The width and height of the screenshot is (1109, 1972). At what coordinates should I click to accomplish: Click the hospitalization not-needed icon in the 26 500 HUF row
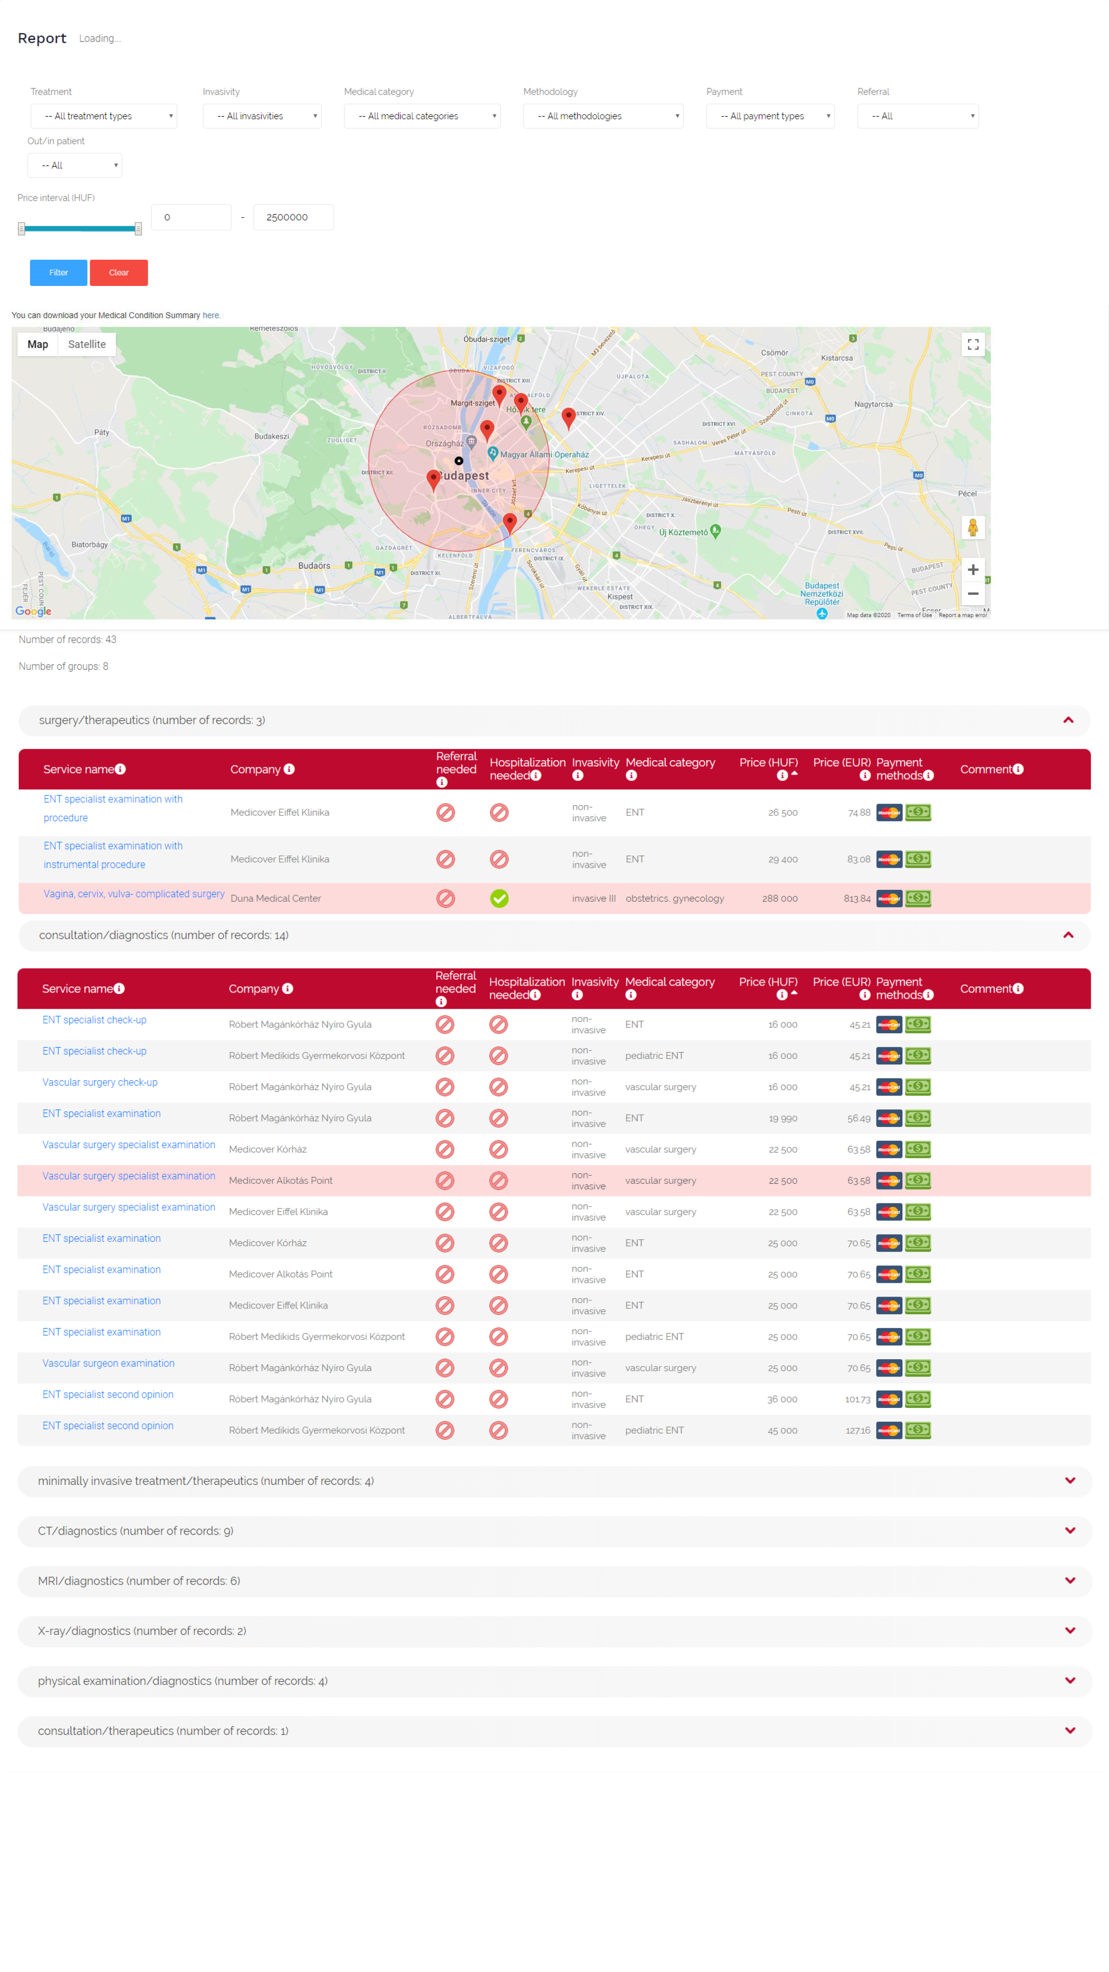[x=499, y=813]
